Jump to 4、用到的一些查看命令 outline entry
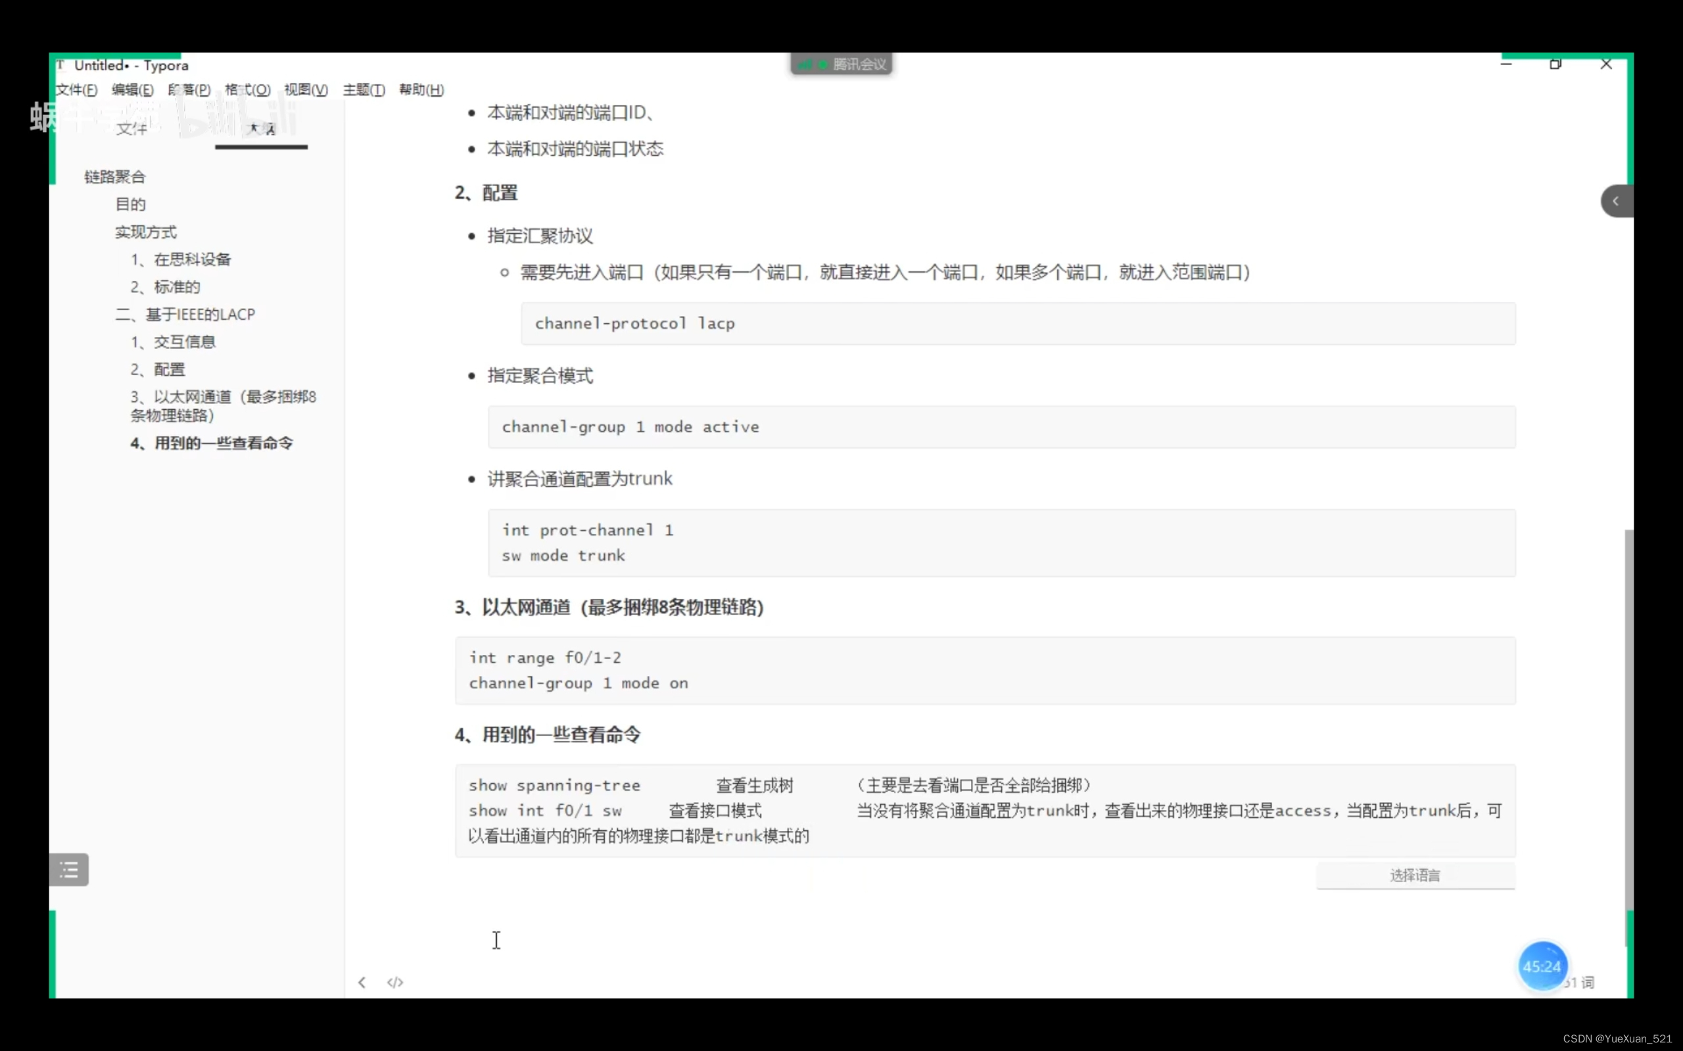Image resolution: width=1683 pixels, height=1051 pixels. (x=212, y=443)
